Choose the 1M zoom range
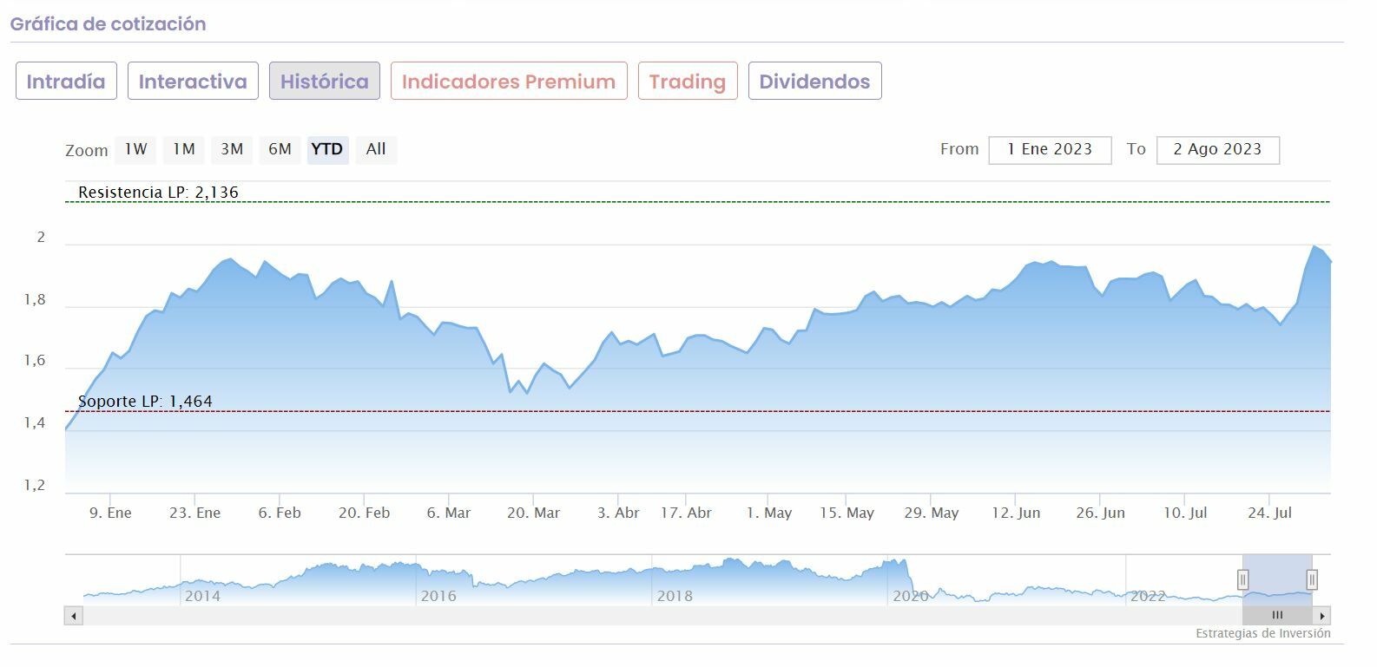 (x=183, y=149)
